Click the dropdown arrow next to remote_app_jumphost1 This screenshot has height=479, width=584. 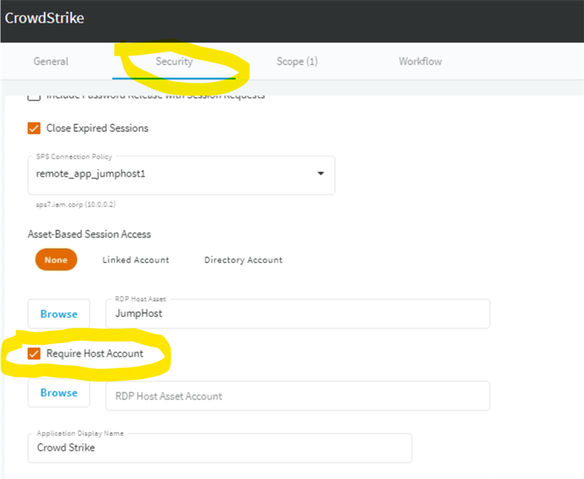pyautogui.click(x=320, y=173)
